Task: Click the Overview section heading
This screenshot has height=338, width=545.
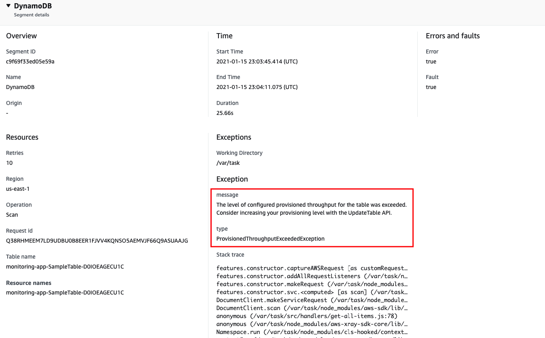Action: 22,36
